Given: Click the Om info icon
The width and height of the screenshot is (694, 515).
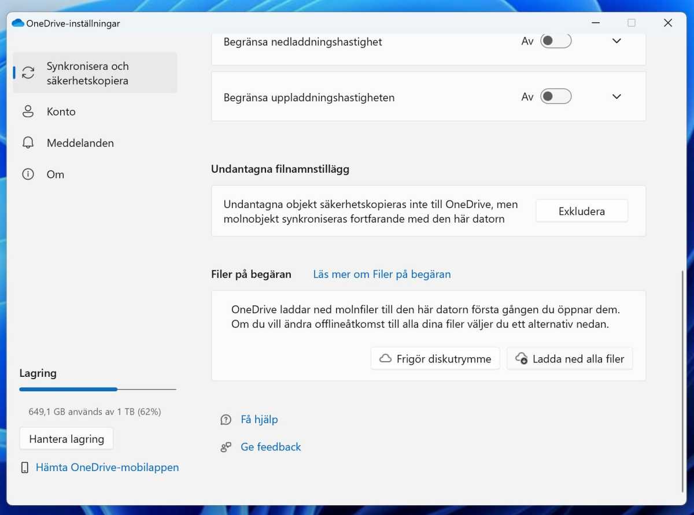Looking at the screenshot, I should click(x=28, y=174).
